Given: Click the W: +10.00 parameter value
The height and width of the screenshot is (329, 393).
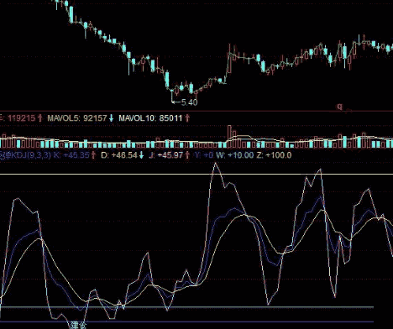Looking at the screenshot, I should pos(235,155).
